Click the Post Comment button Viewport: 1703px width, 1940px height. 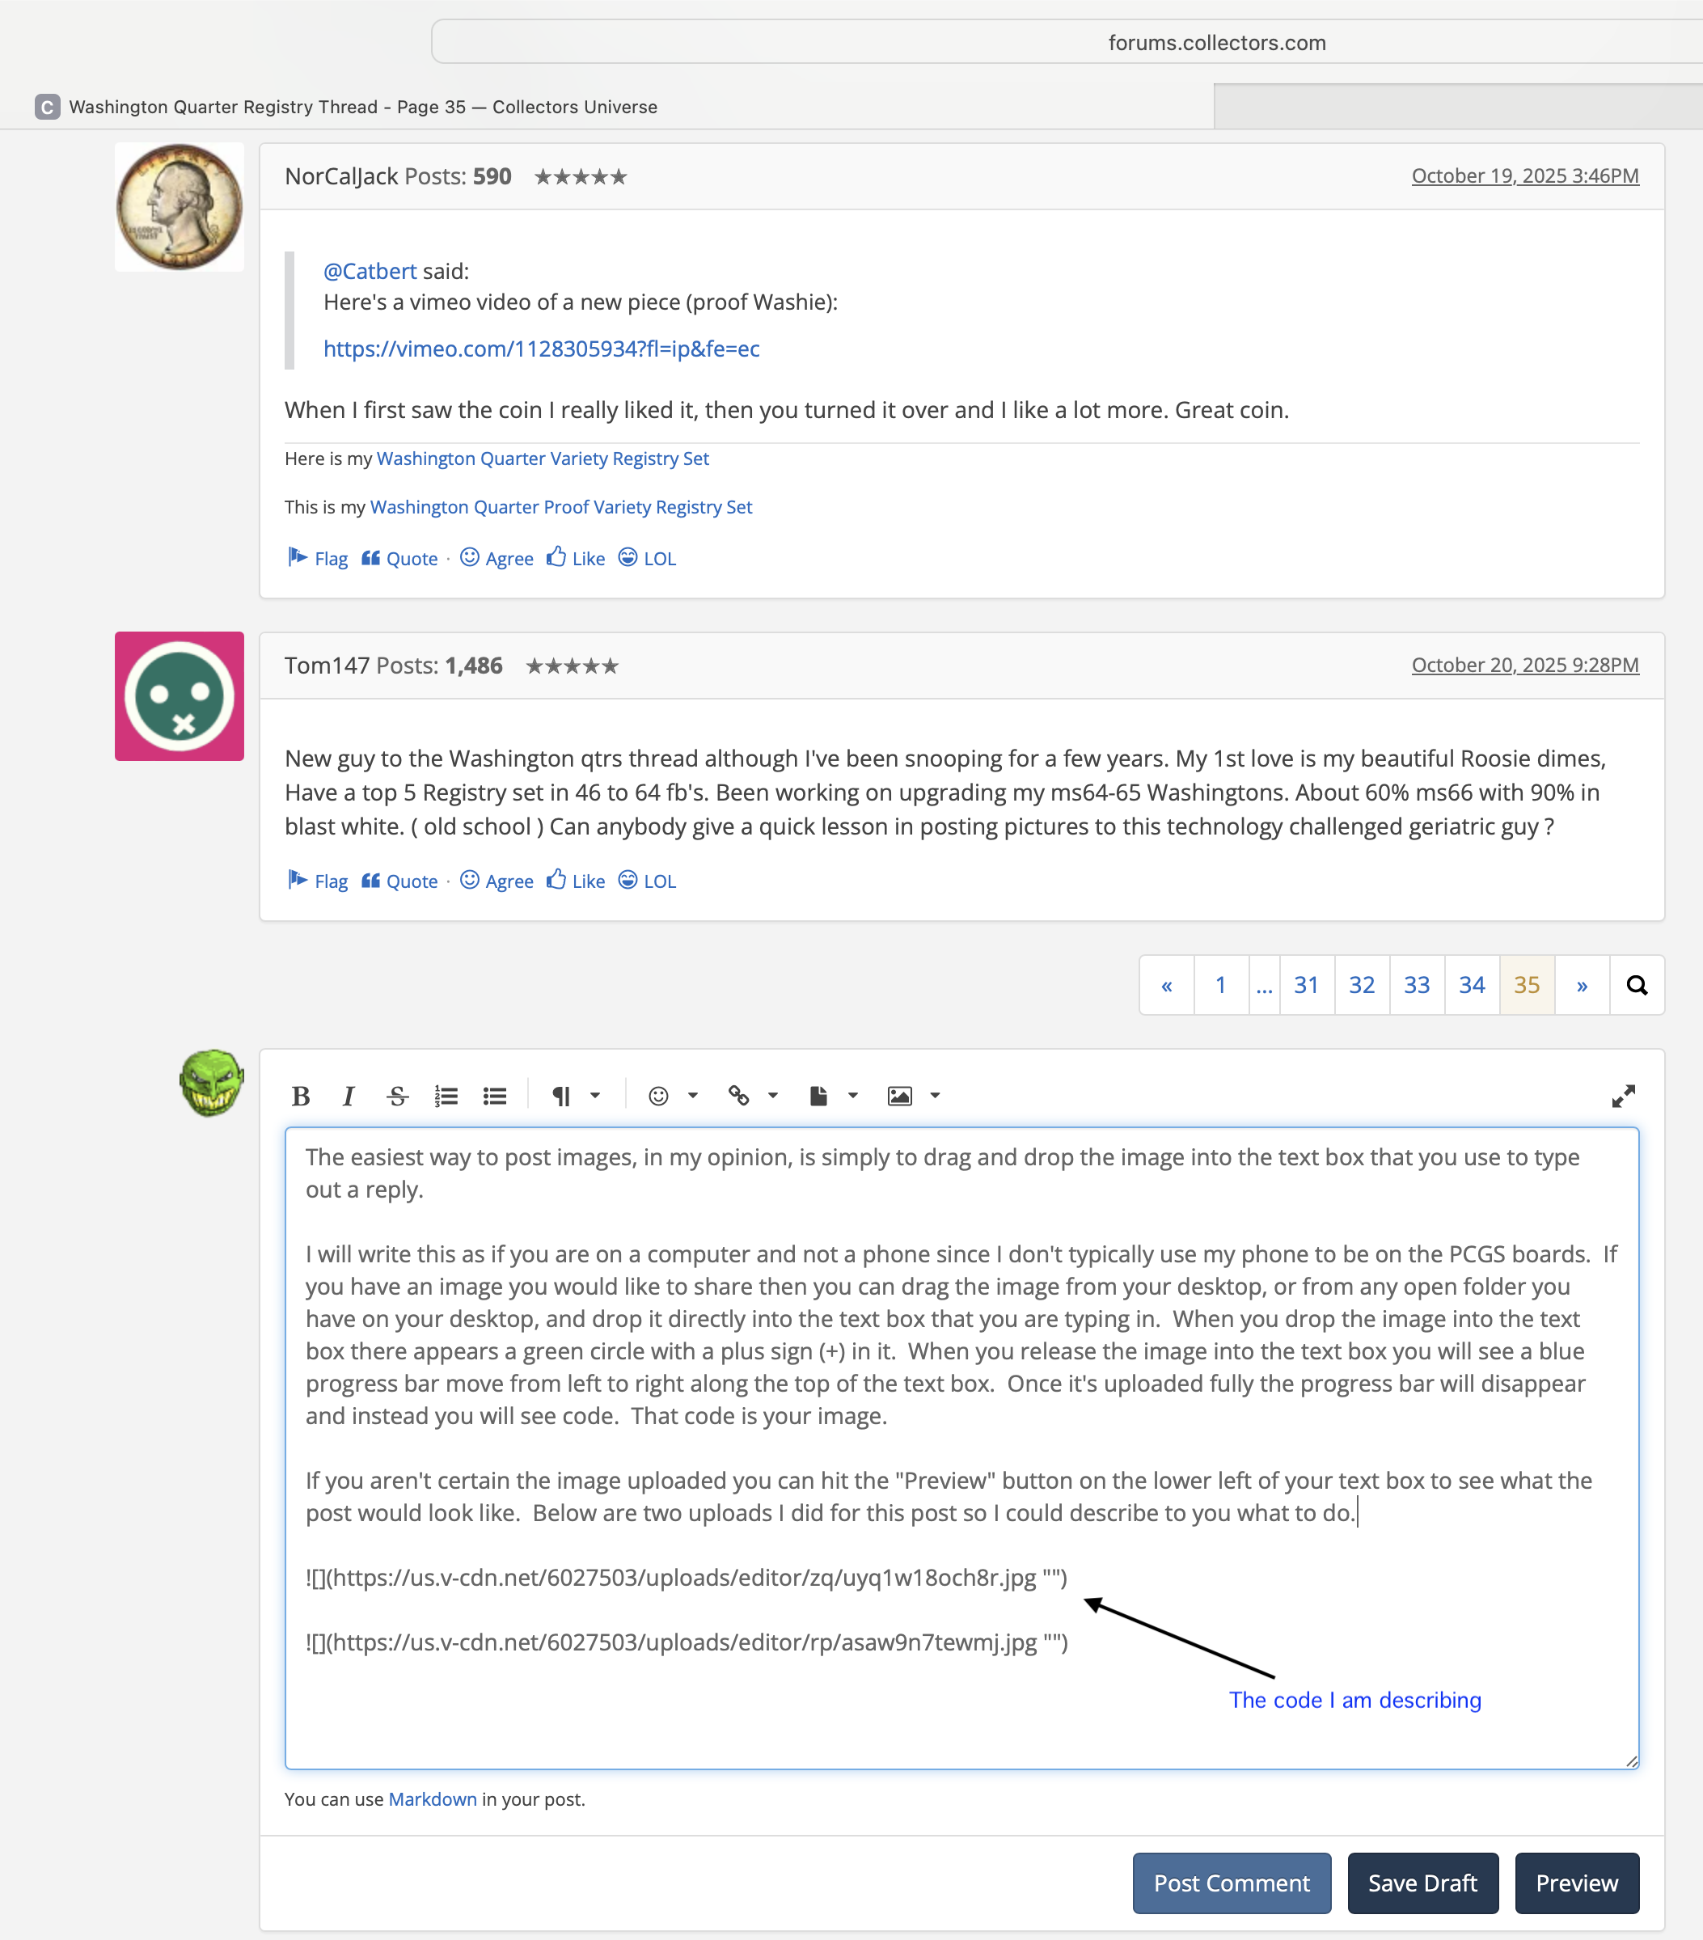point(1232,1883)
